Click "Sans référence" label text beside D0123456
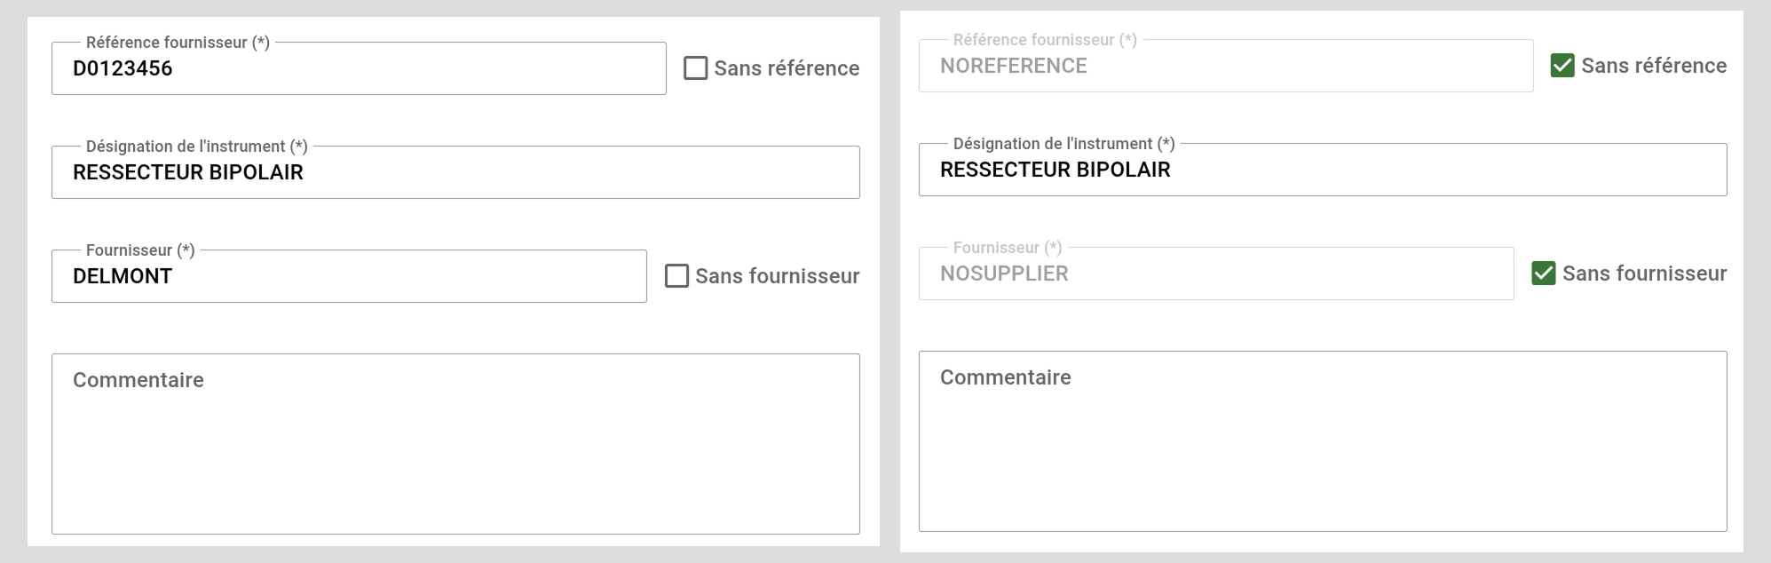1771x563 pixels. click(787, 68)
